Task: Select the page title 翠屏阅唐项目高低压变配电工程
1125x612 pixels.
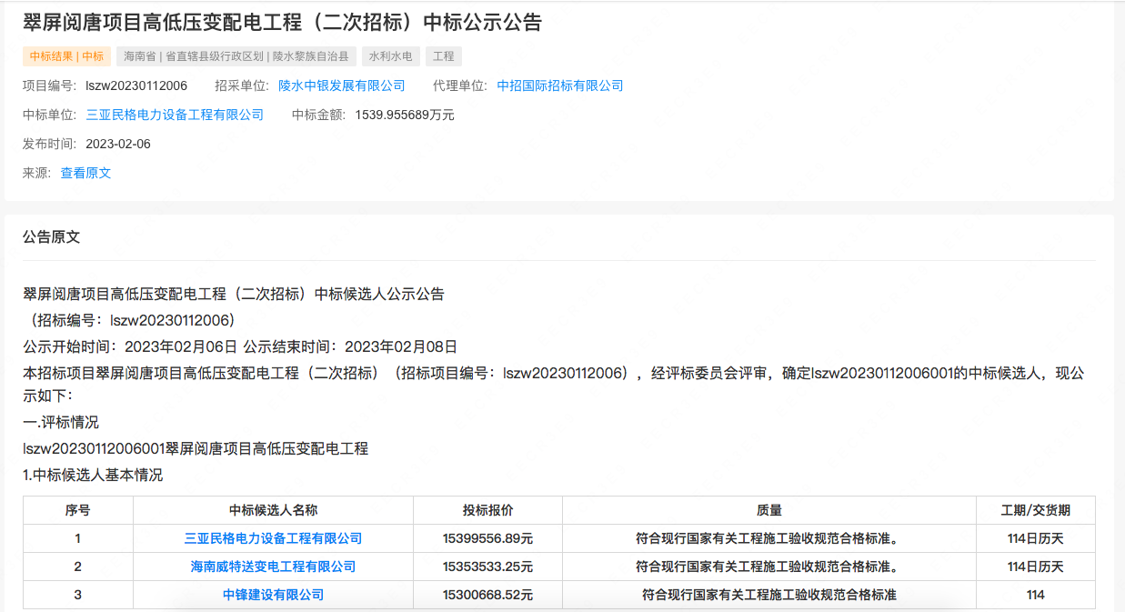Action: (x=282, y=23)
